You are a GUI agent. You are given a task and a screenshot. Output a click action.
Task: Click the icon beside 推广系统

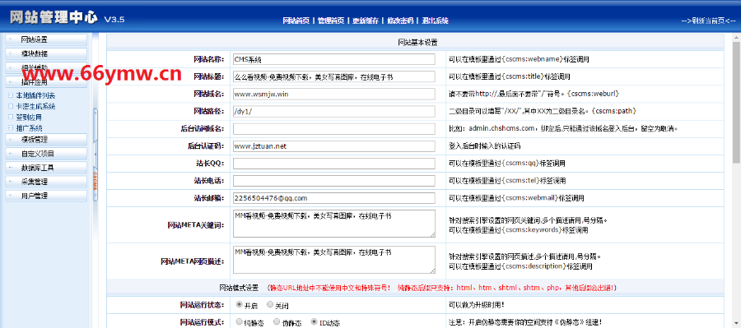[11, 128]
